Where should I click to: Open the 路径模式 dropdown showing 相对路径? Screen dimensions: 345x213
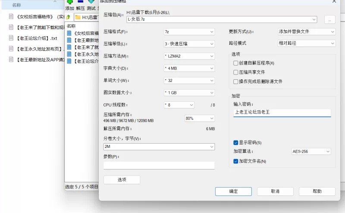(307, 44)
